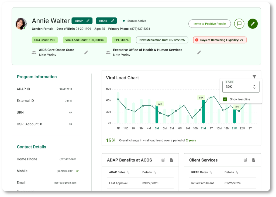The image size is (276, 197).
Task: Edit AIDS Care Ocean State assignment
Action: pyautogui.click(x=86, y=52)
